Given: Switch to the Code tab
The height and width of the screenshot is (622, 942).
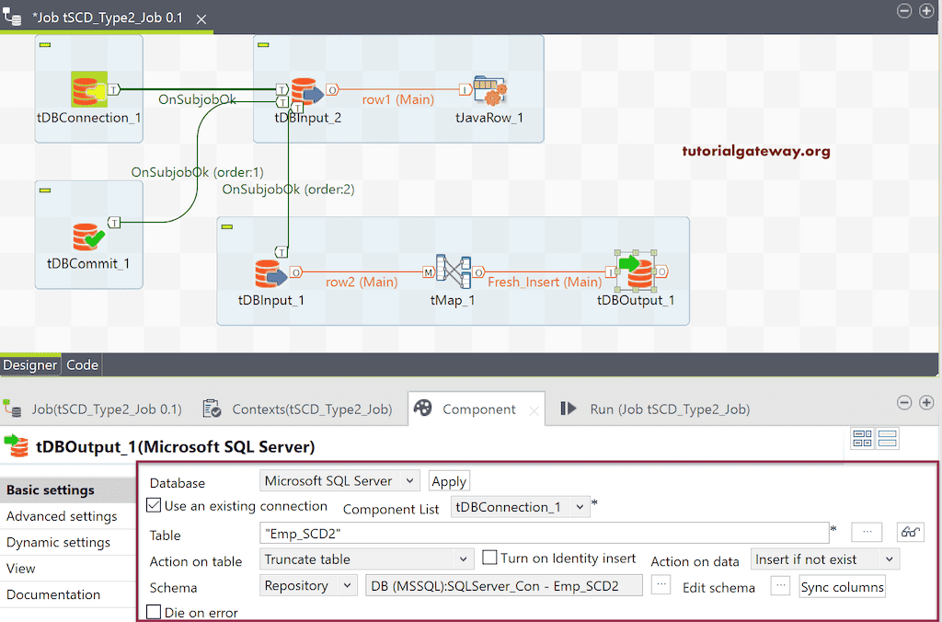Looking at the screenshot, I should (x=82, y=364).
